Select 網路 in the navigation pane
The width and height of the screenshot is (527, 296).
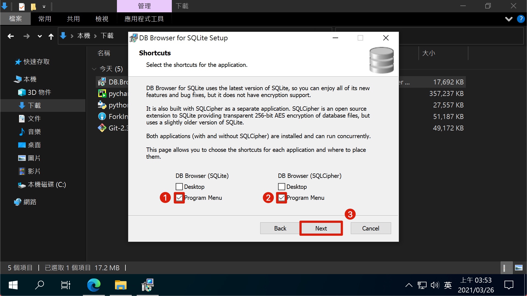pos(25,202)
